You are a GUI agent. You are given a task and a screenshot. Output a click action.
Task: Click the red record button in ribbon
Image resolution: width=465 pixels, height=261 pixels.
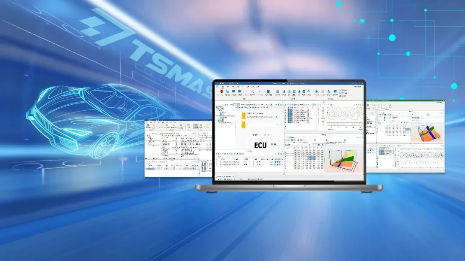point(222,91)
